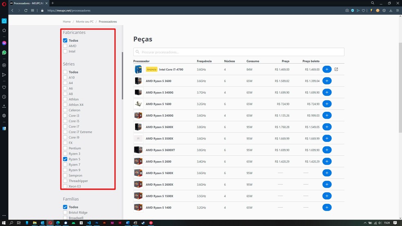The width and height of the screenshot is (402, 226).
Task: Add AMD Ryzen 5 2400G with plus button
Action: 327,115
